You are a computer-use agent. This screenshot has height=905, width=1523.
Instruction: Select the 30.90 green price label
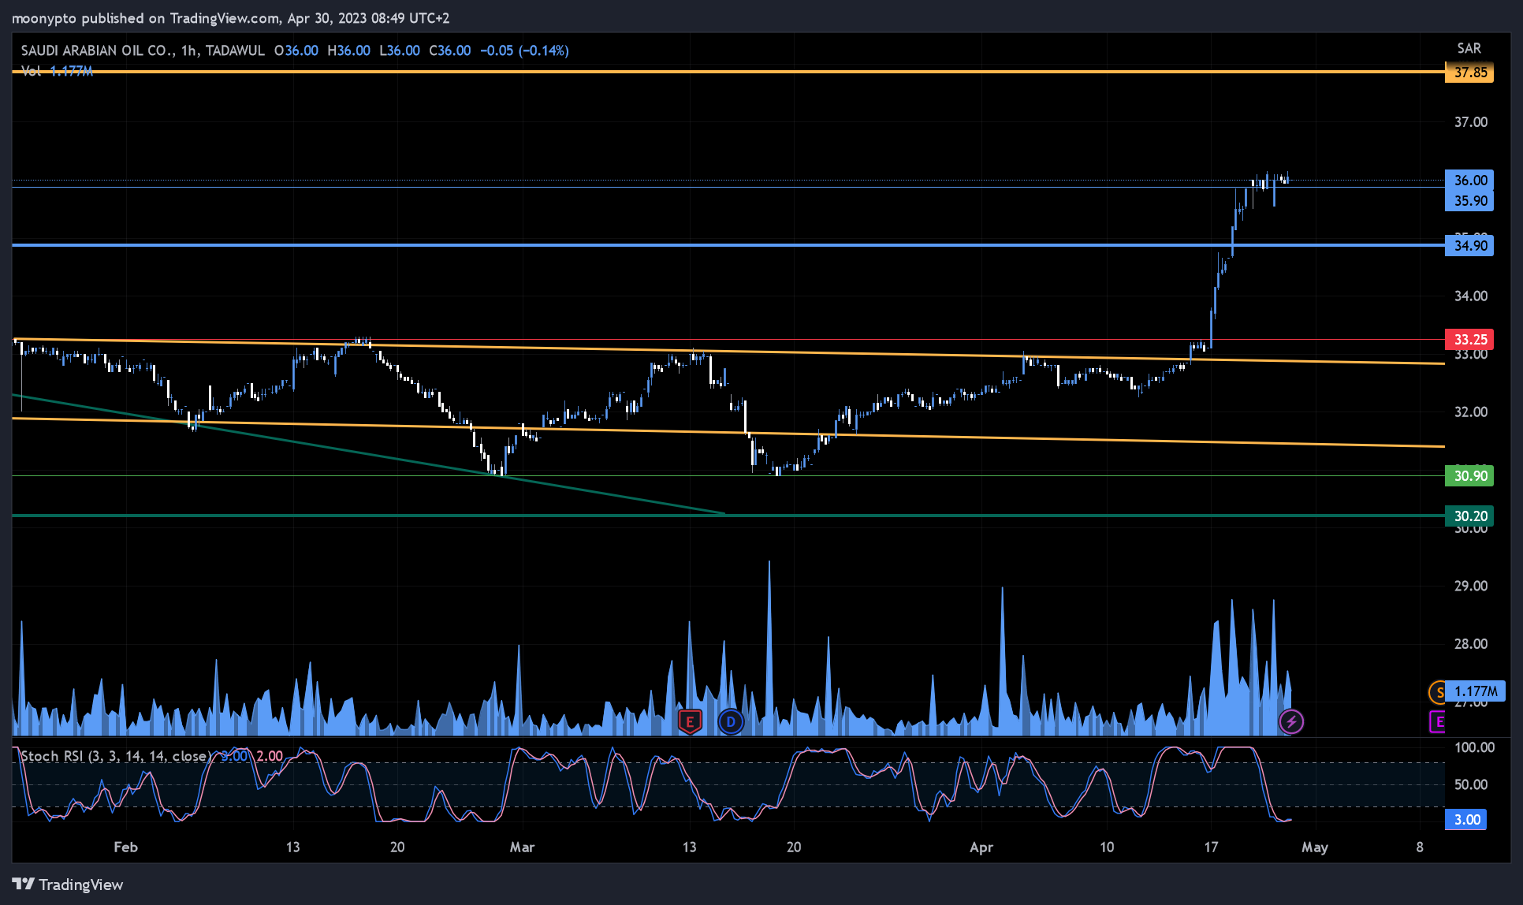pyautogui.click(x=1470, y=476)
